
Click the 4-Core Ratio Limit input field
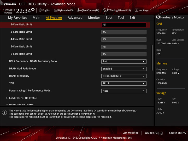[x=124, y=39]
